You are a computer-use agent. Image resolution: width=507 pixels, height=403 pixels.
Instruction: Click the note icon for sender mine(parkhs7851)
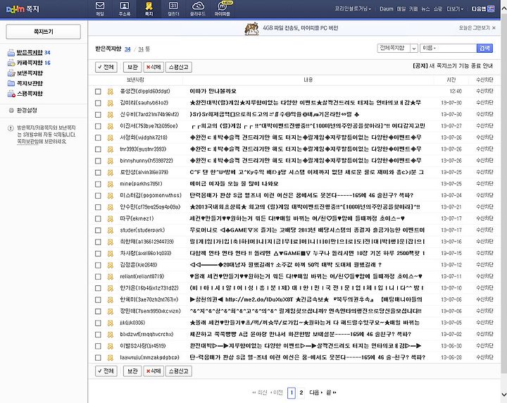pyautogui.click(x=111, y=184)
